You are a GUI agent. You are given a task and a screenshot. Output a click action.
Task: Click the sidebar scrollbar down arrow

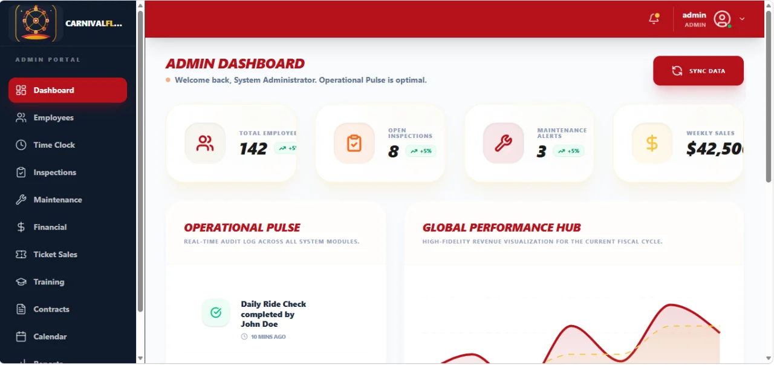140,358
